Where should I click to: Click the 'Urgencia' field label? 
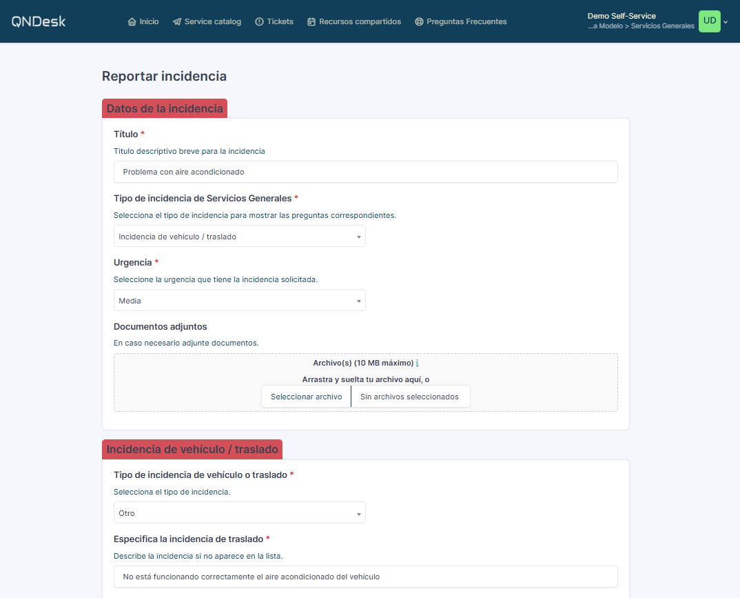(x=132, y=263)
